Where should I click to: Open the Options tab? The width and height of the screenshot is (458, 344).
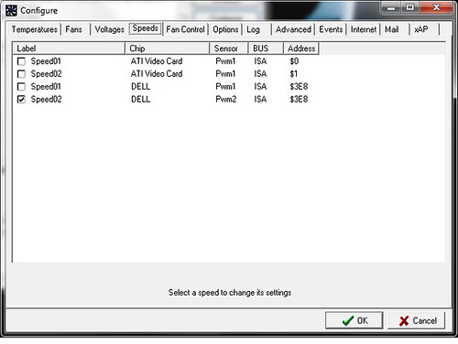click(x=225, y=29)
